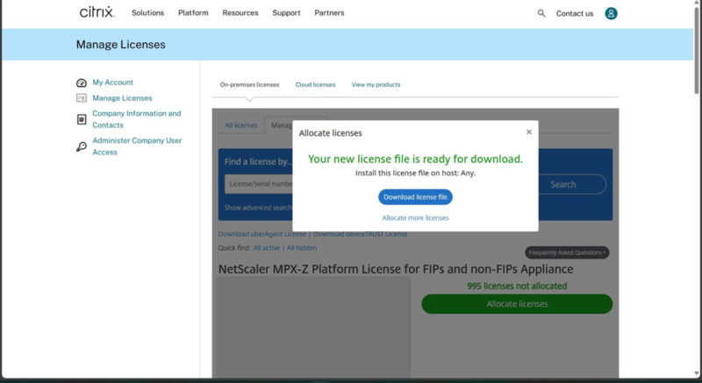
Task: Click Allocate more licenses link
Action: click(x=415, y=217)
